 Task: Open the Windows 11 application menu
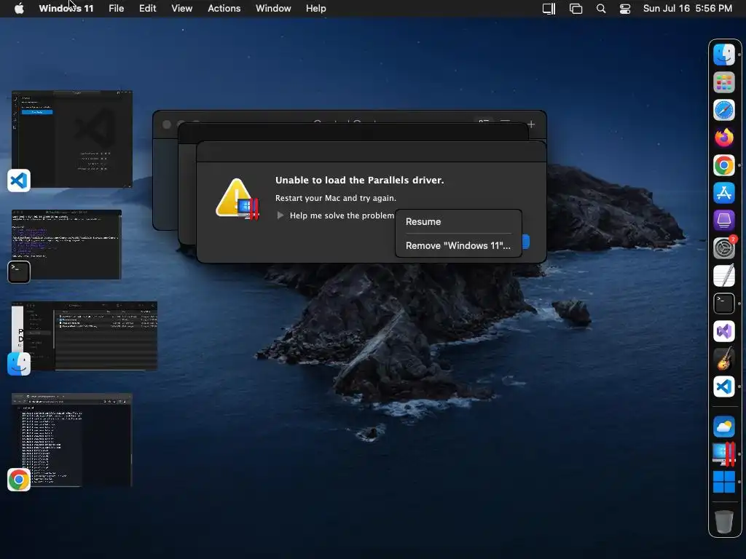(x=66, y=9)
